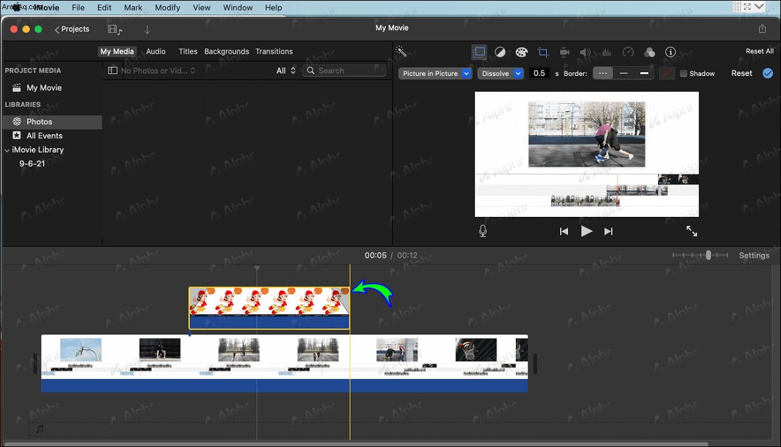Go back to Projects
This screenshot has width=781, height=447.
click(x=71, y=29)
